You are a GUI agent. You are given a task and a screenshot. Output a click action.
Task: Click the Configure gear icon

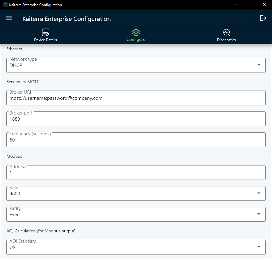[x=136, y=32]
